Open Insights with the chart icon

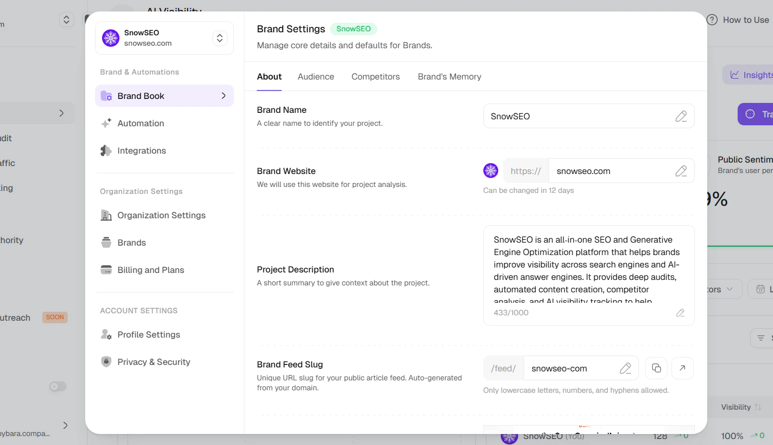coord(735,74)
